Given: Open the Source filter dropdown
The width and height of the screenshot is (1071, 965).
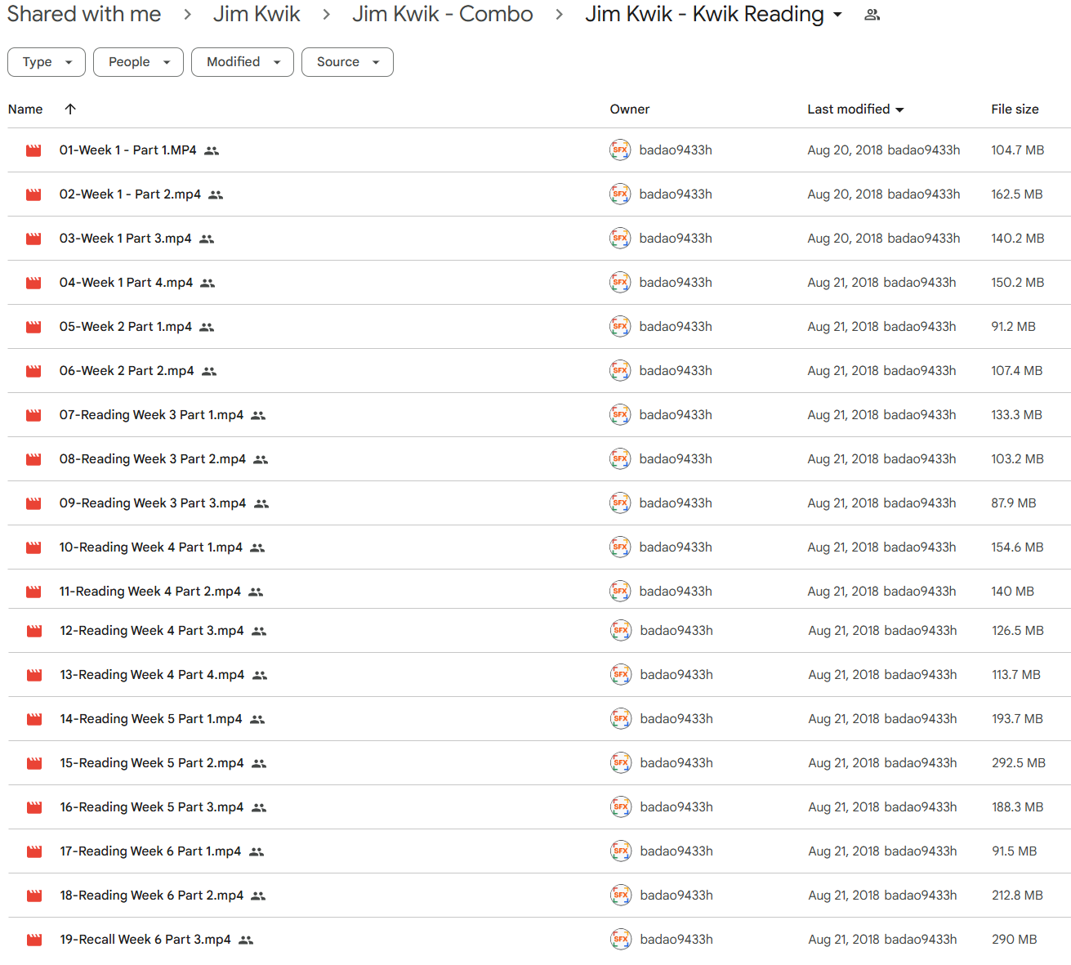Looking at the screenshot, I should click(347, 62).
